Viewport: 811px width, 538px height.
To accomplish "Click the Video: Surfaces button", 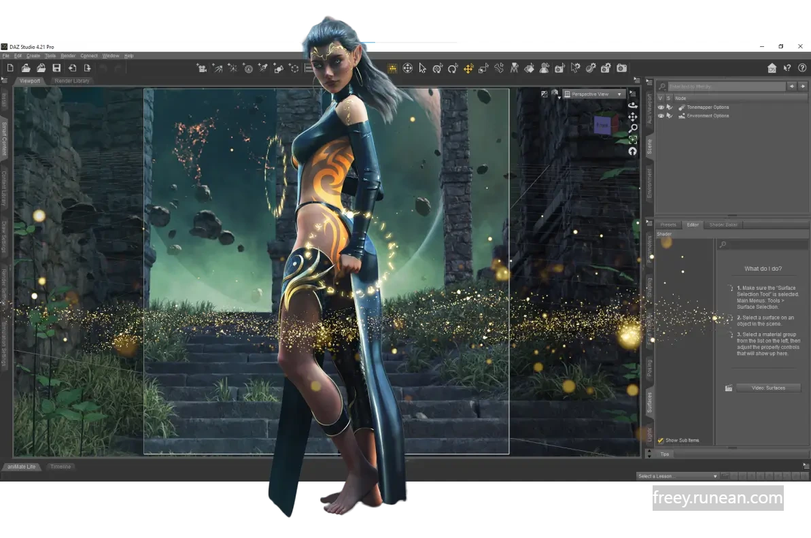I will pyautogui.click(x=768, y=387).
